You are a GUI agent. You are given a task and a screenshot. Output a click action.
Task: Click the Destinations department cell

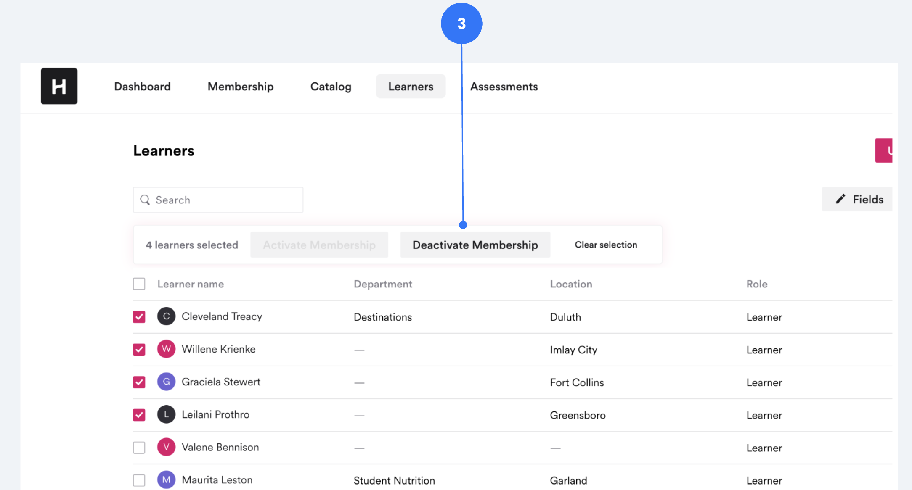point(383,317)
